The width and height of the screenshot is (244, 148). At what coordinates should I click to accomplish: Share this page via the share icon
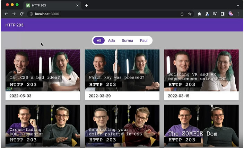tap(182, 14)
